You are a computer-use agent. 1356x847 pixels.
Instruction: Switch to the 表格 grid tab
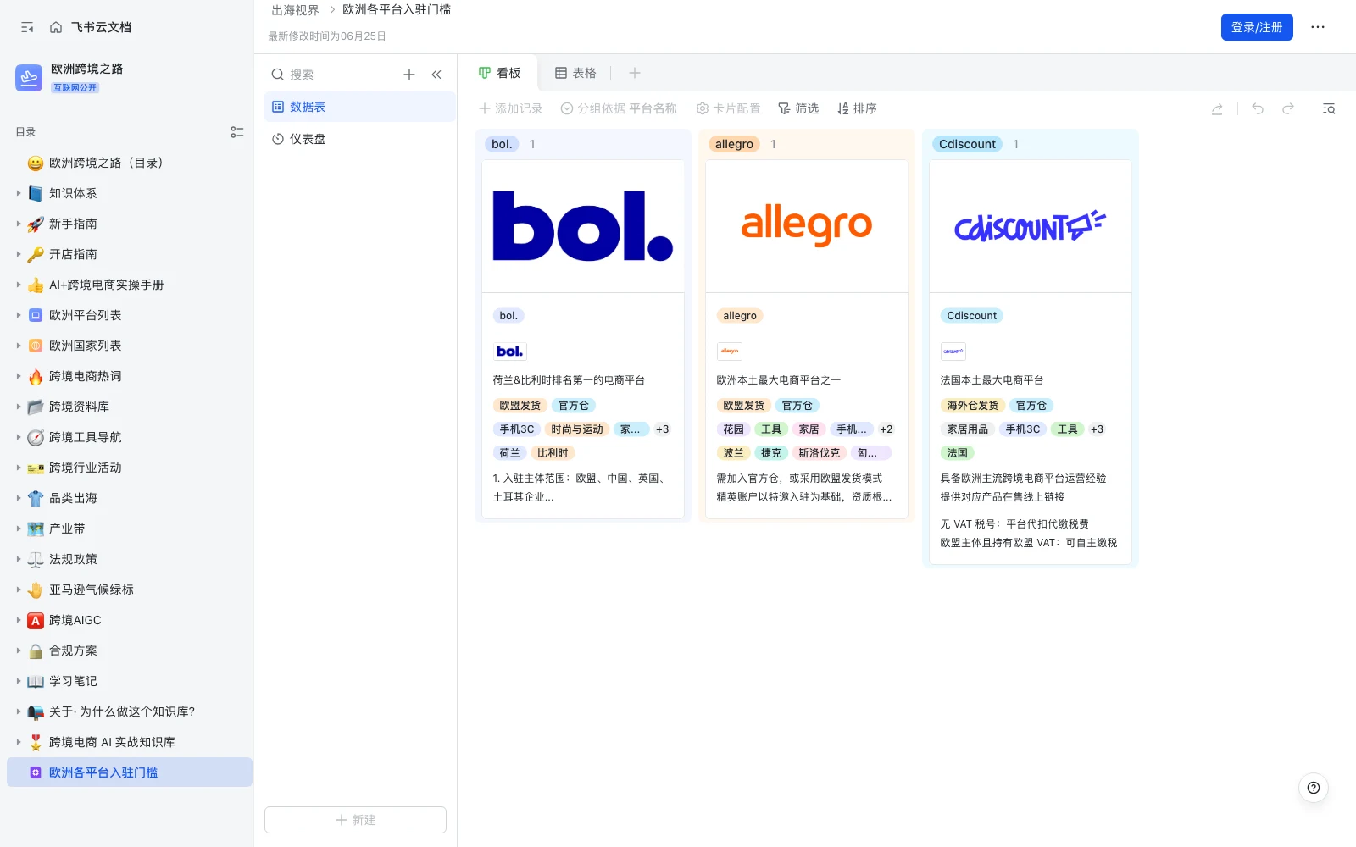pyautogui.click(x=575, y=73)
